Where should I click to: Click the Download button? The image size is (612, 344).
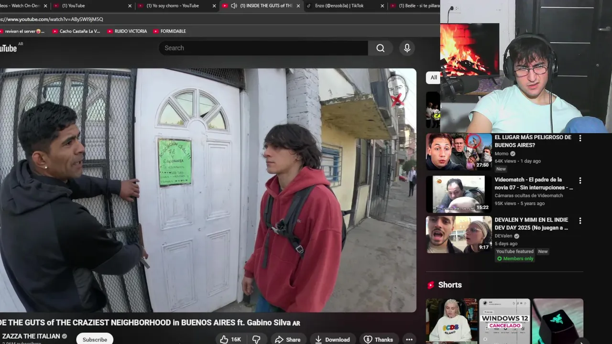[332, 339]
